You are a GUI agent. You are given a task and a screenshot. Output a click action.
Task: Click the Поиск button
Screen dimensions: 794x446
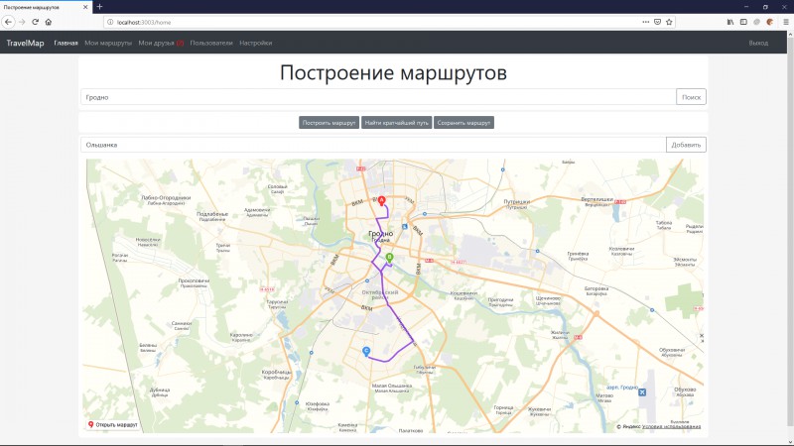pos(691,97)
